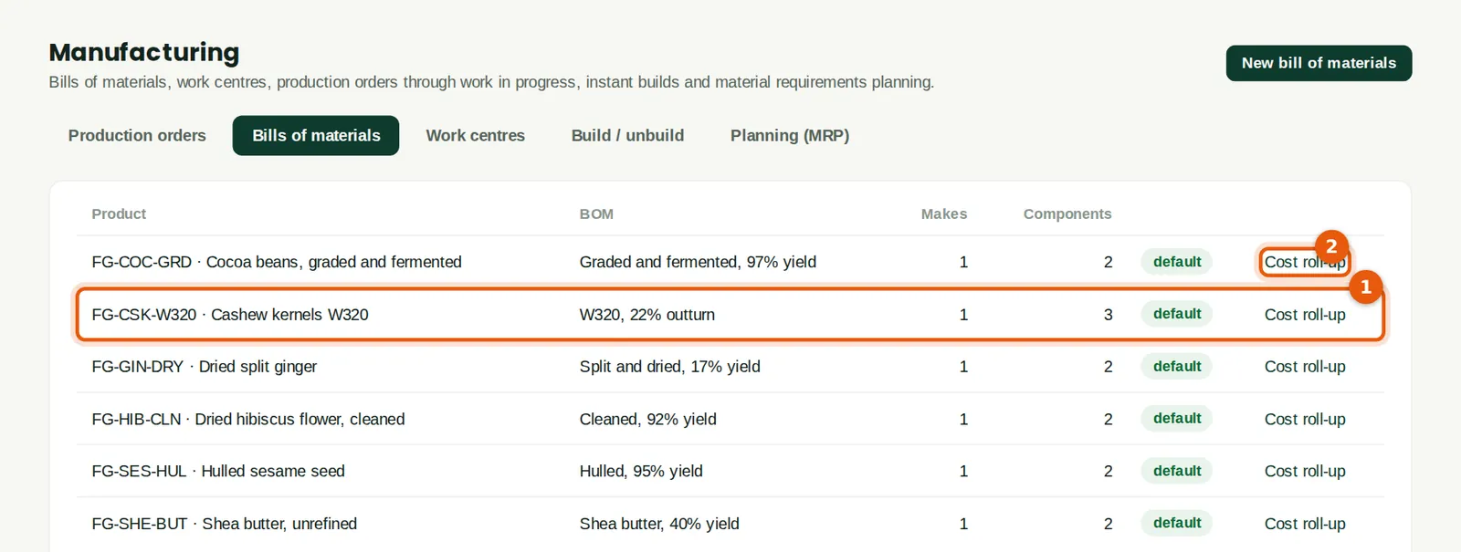This screenshot has width=1461, height=552.
Task: Click the Shea butter, 40% yield BOM
Action: tap(659, 524)
